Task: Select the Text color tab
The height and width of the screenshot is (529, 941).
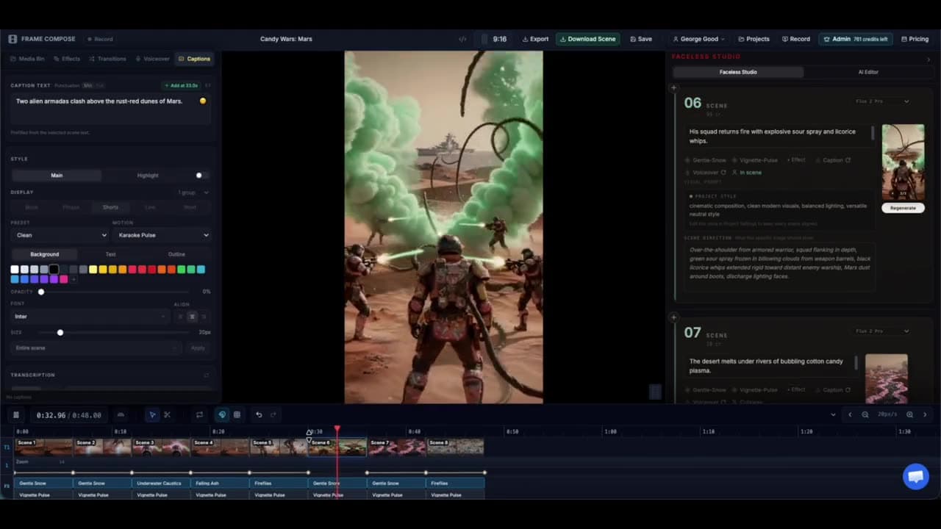Action: pyautogui.click(x=110, y=254)
